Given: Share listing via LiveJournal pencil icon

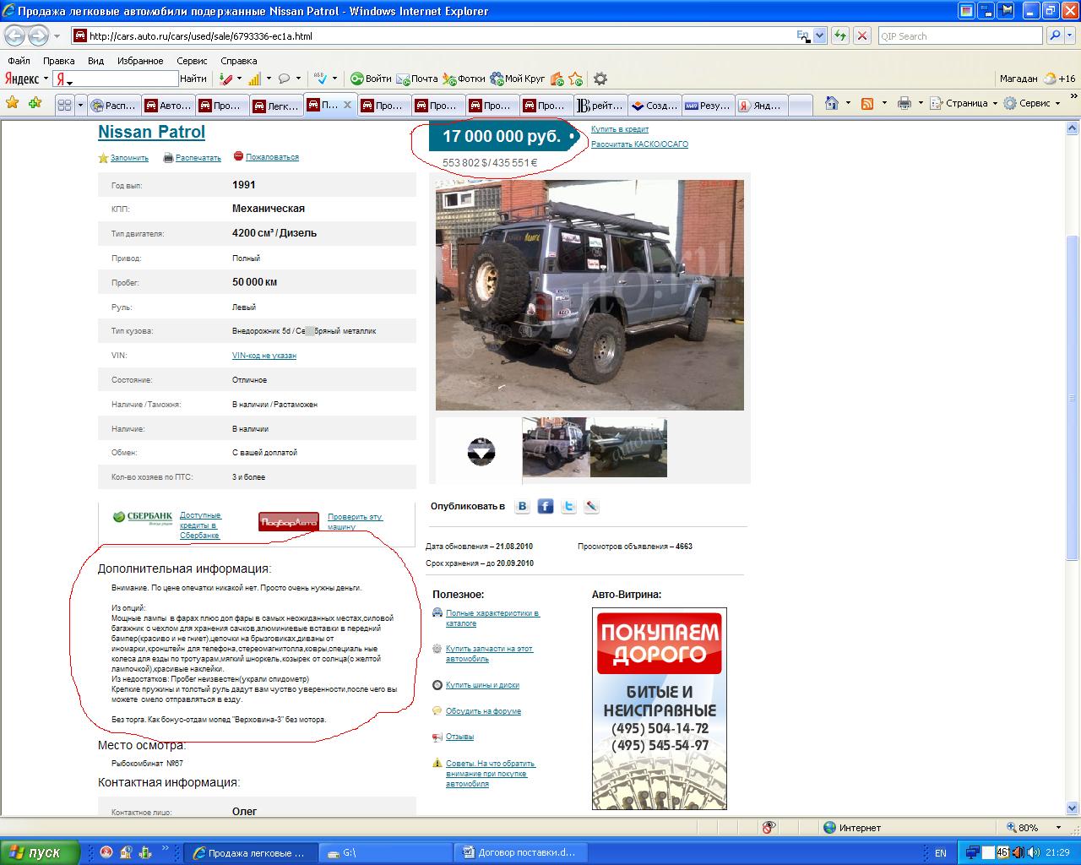Looking at the screenshot, I should click(x=591, y=506).
